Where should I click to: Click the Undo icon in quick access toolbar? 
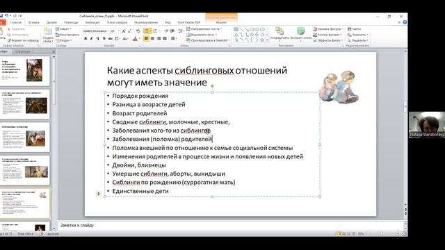tap(6, 16)
